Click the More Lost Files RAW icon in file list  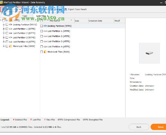[45, 52]
